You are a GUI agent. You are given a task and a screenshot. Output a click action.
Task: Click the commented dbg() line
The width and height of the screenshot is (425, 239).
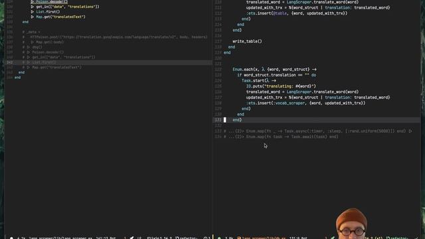pos(33,47)
